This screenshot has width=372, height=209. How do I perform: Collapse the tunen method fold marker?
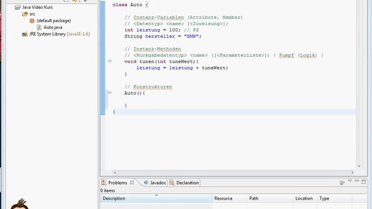pyautogui.click(x=110, y=61)
